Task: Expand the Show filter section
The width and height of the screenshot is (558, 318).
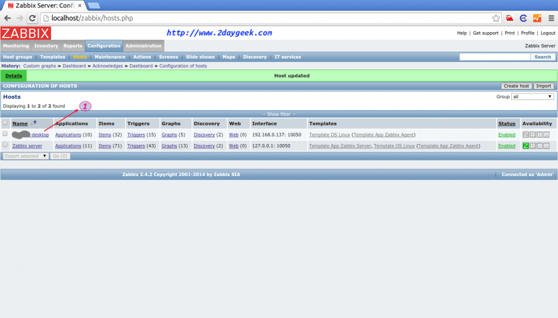Action: [278, 115]
